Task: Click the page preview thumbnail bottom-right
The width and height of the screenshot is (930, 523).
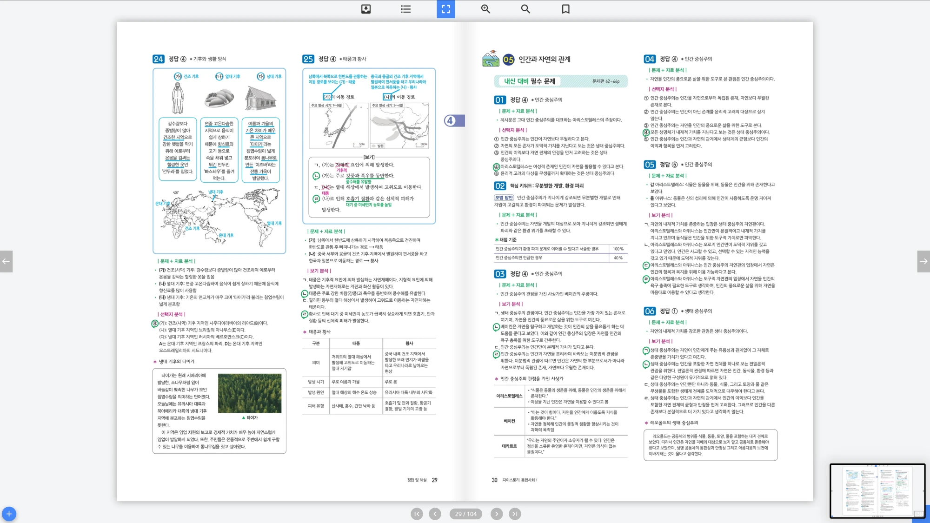Action: pyautogui.click(x=877, y=490)
